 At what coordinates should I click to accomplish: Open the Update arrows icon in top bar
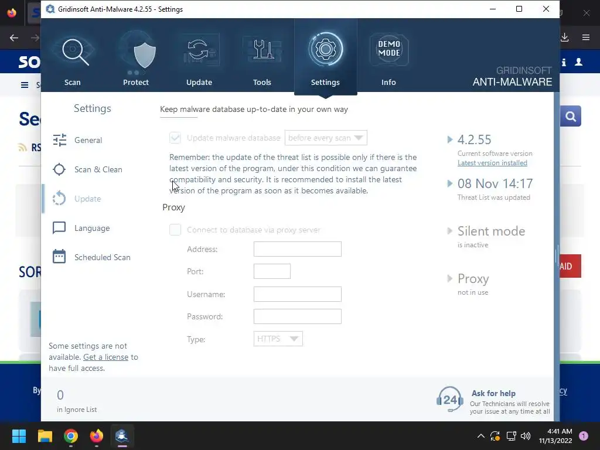coord(199,50)
